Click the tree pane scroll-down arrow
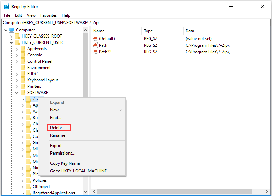This screenshot has width=272, height=196. (x=85, y=192)
